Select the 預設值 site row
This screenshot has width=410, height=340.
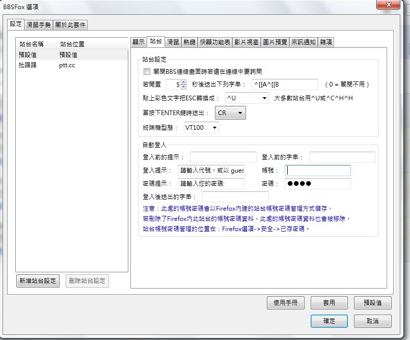(x=72, y=55)
